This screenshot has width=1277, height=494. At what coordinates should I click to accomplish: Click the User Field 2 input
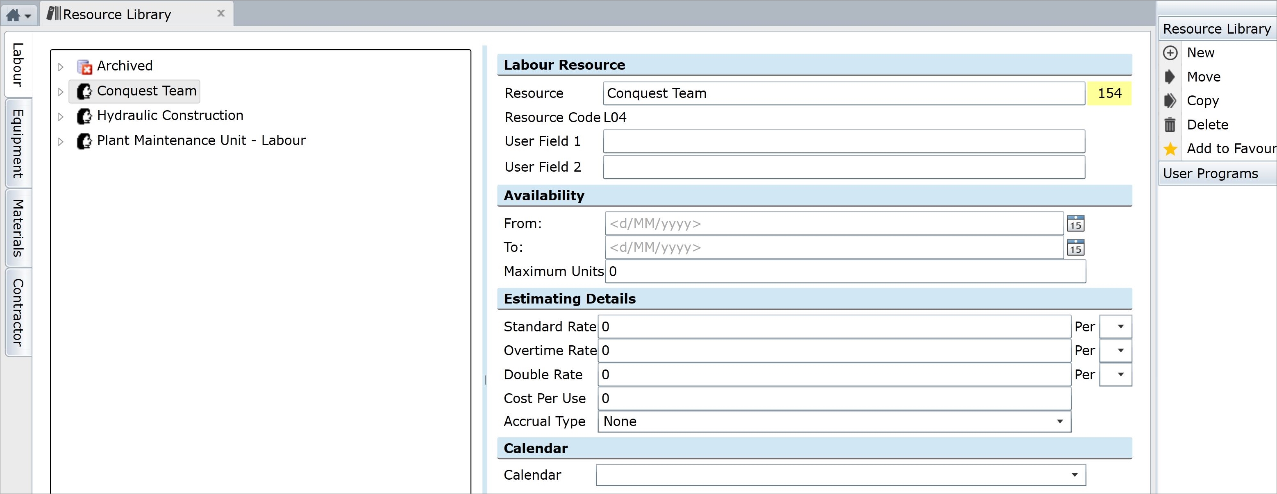coord(844,167)
